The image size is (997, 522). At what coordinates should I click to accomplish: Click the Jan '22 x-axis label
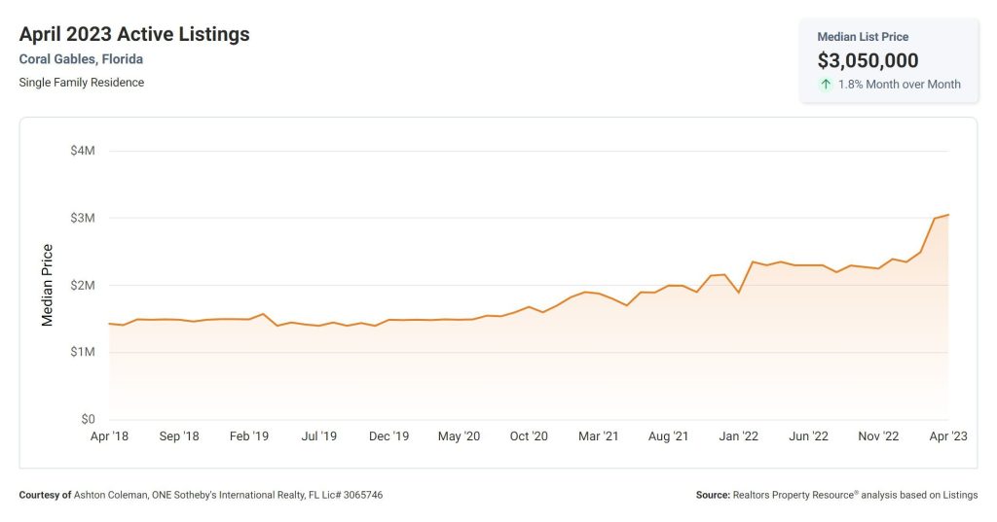739,436
